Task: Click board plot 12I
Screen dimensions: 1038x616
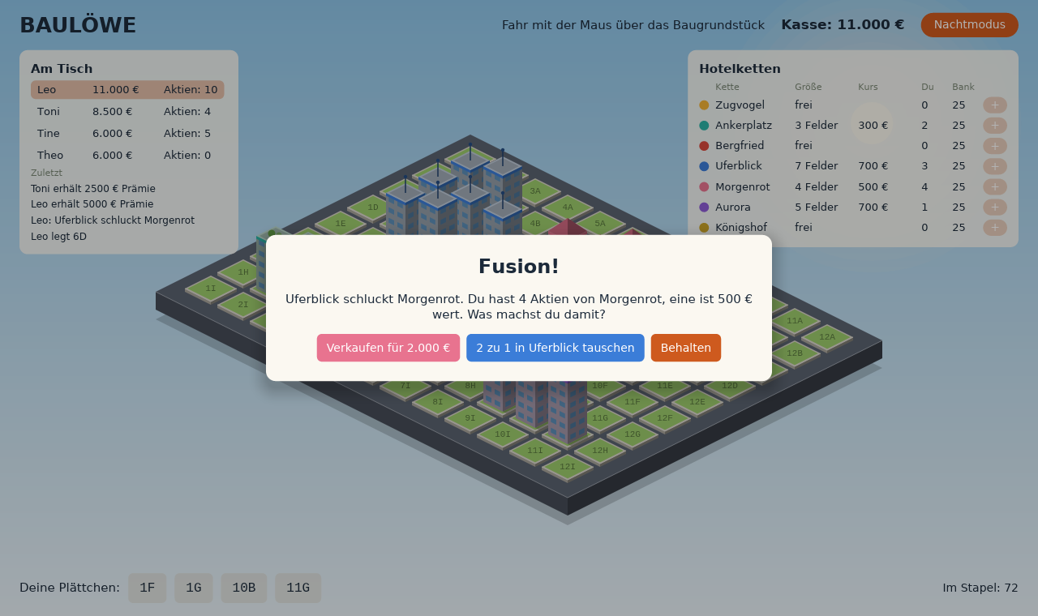Action: pos(568,467)
